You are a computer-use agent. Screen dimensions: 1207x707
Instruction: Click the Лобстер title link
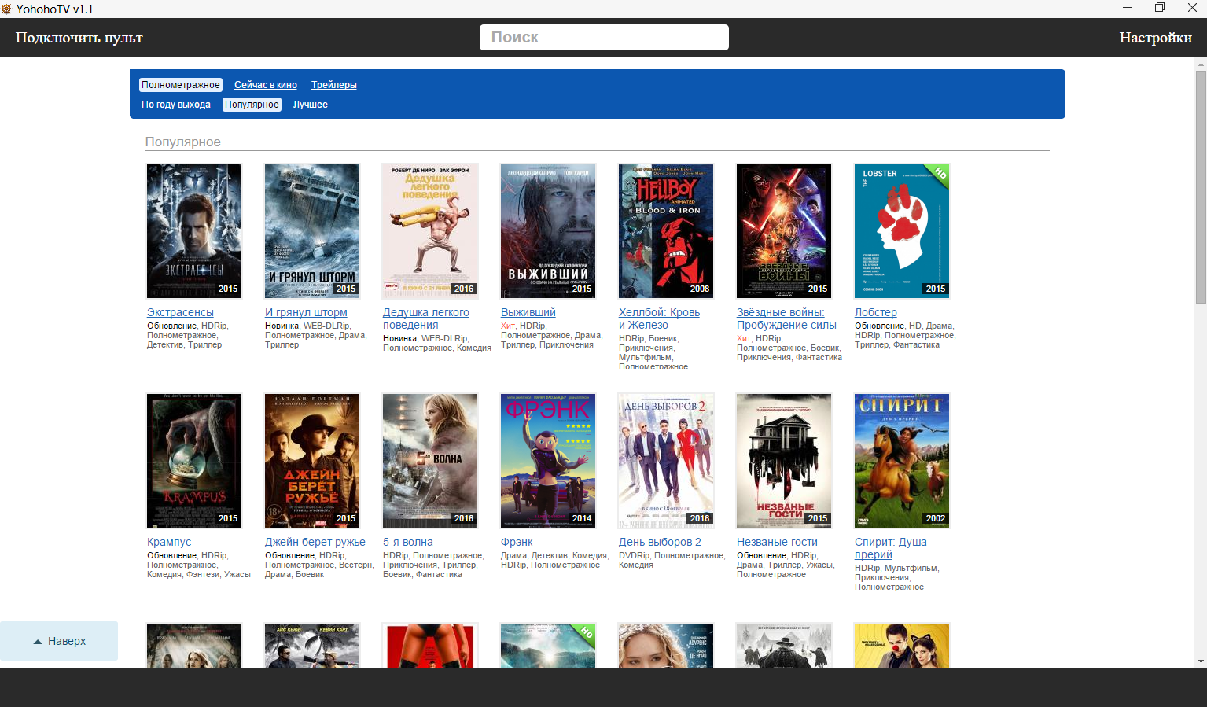point(876,312)
